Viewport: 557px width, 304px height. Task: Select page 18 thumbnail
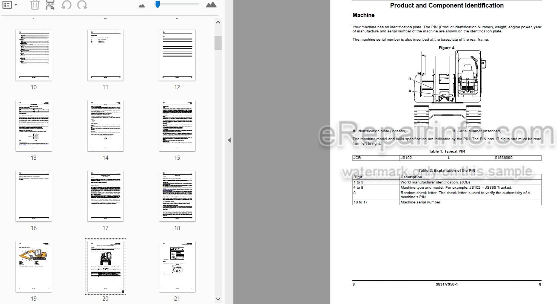click(177, 196)
